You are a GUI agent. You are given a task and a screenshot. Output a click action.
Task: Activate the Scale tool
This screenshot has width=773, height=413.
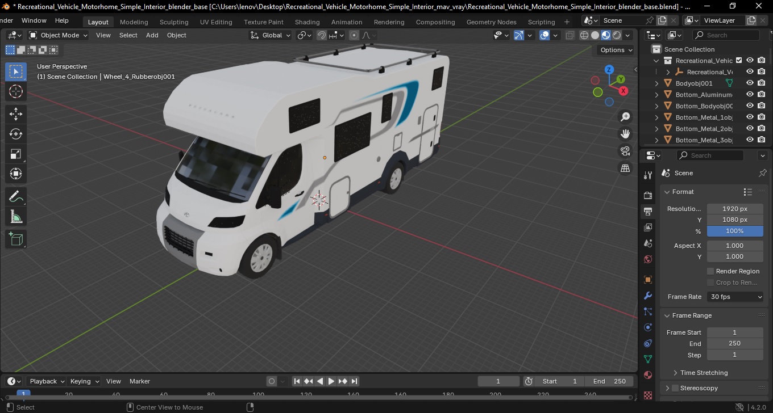[x=16, y=154]
